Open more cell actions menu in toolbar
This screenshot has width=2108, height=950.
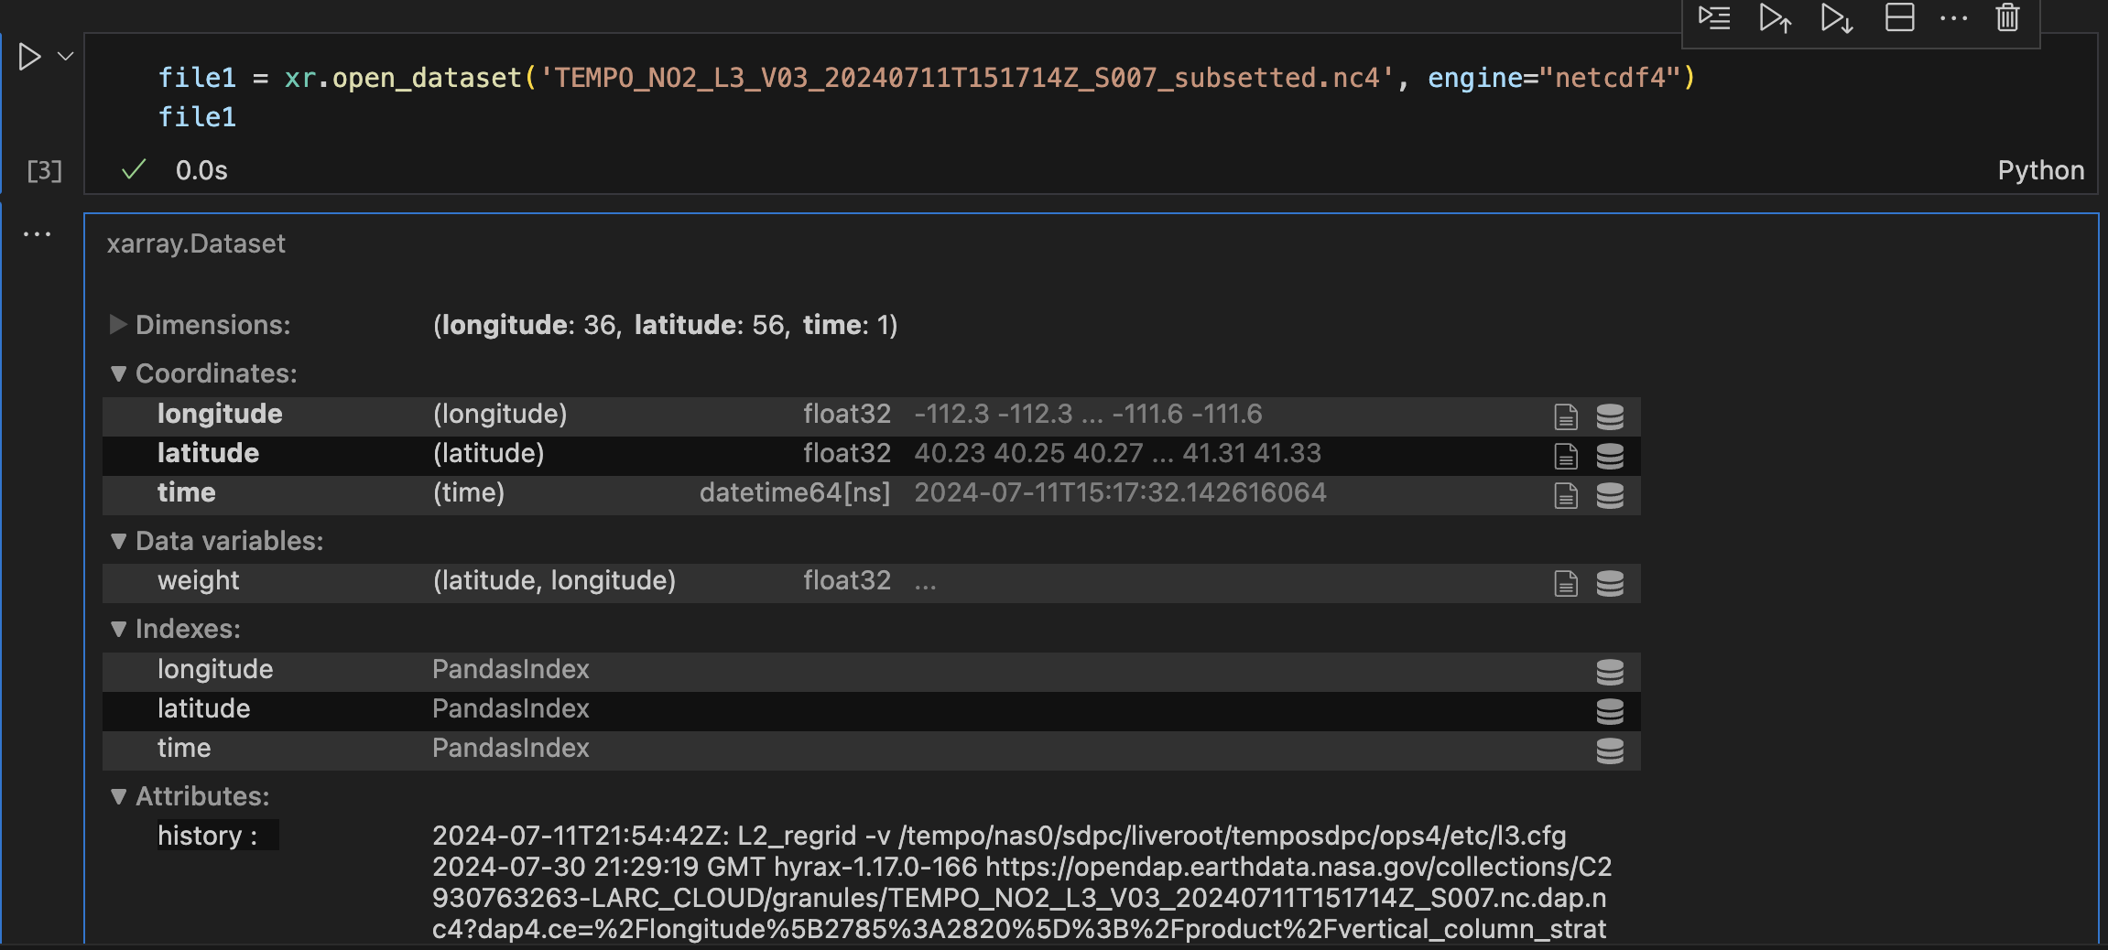coord(1953,18)
